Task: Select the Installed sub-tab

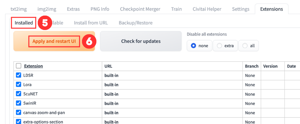Action: click(24, 23)
